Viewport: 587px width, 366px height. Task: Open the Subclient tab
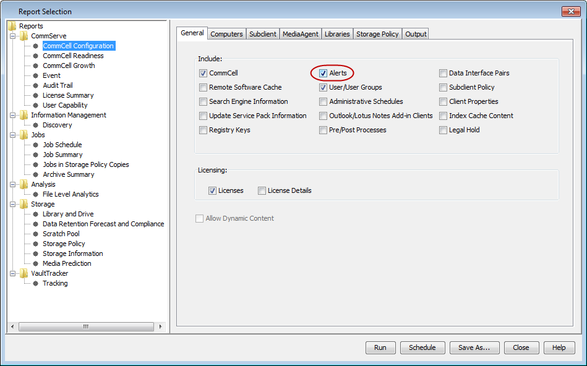click(263, 34)
